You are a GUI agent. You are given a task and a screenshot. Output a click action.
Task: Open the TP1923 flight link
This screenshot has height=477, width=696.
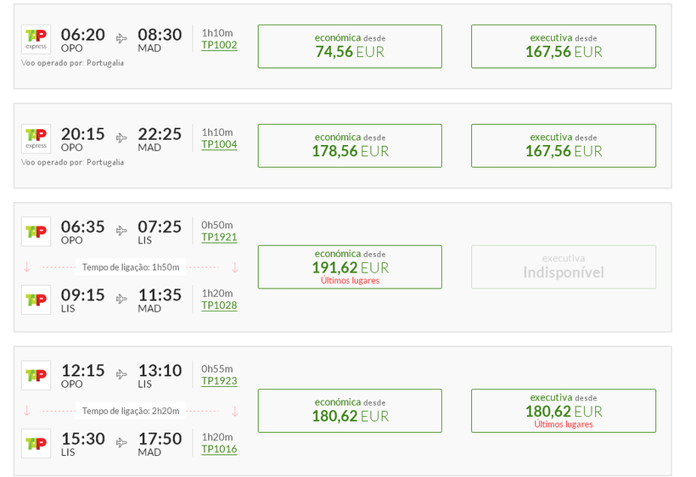pyautogui.click(x=219, y=381)
